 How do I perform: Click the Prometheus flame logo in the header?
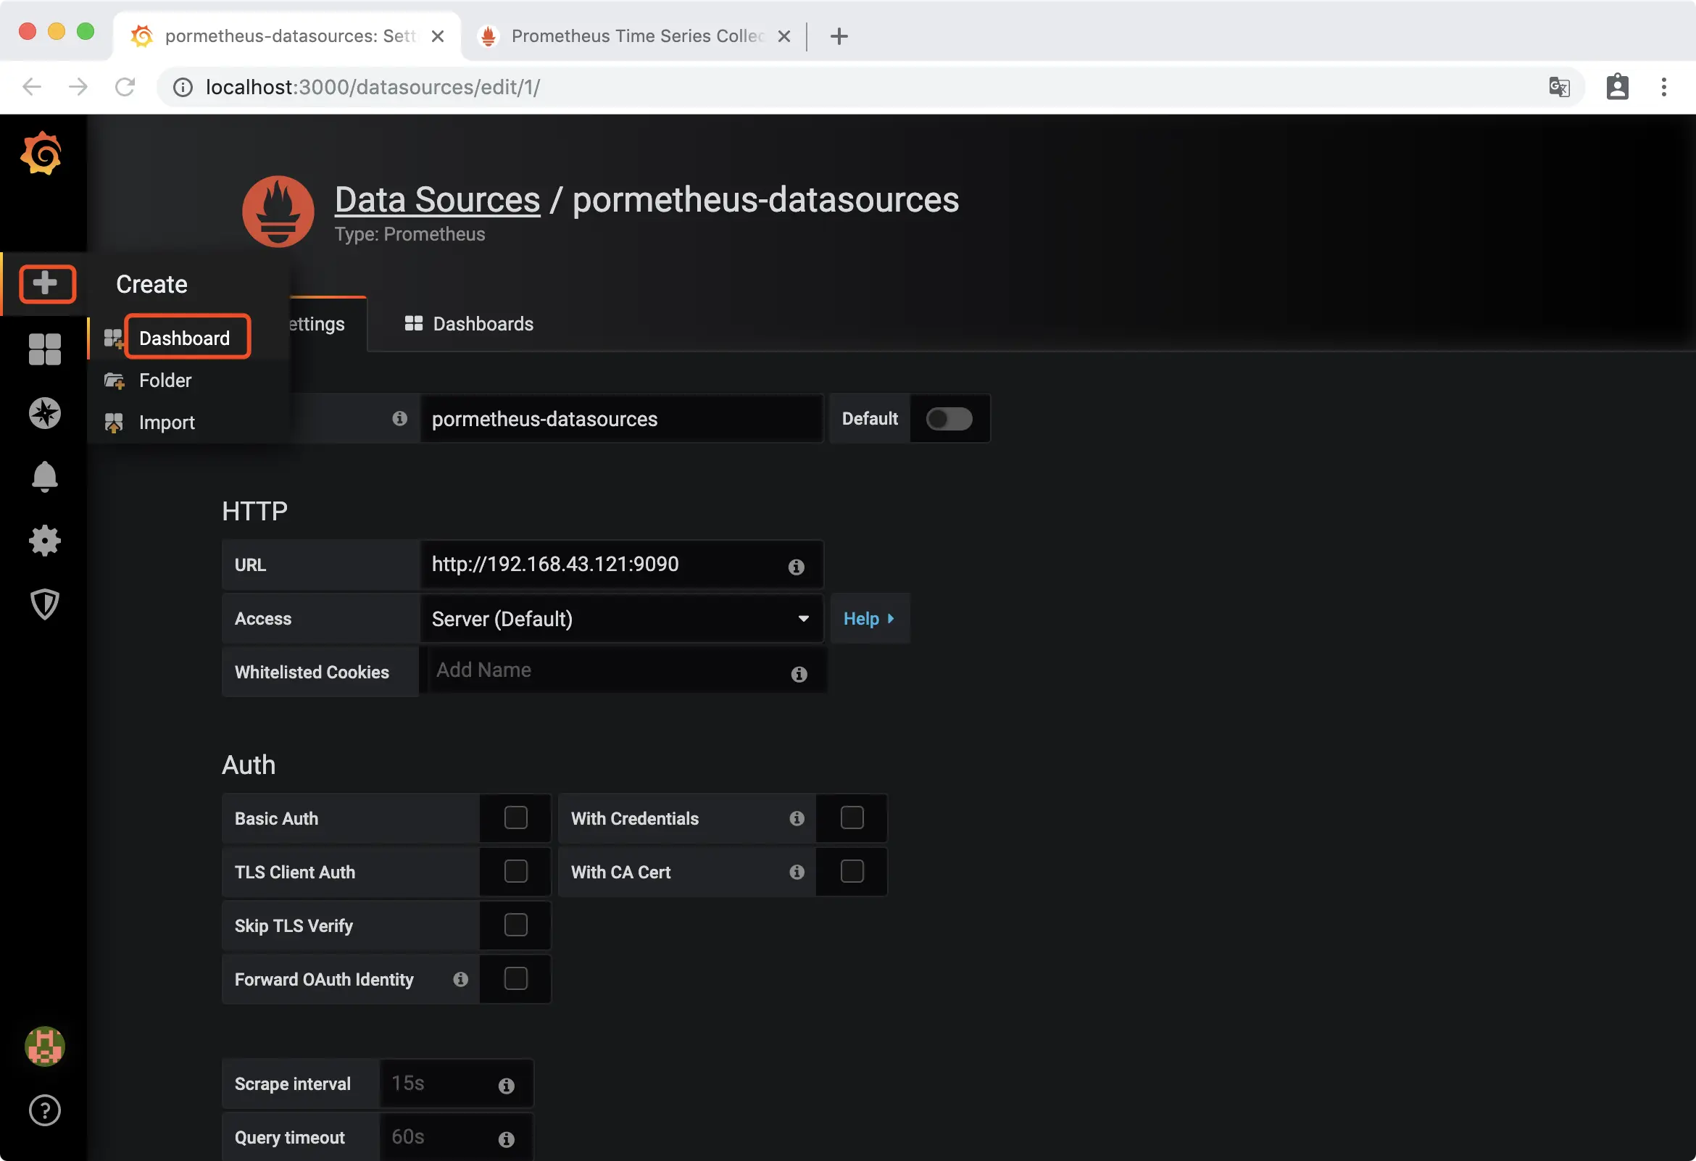point(278,212)
